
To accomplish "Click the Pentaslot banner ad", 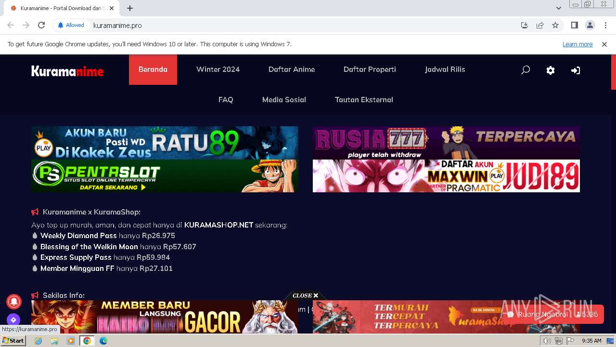I will coord(165,176).
